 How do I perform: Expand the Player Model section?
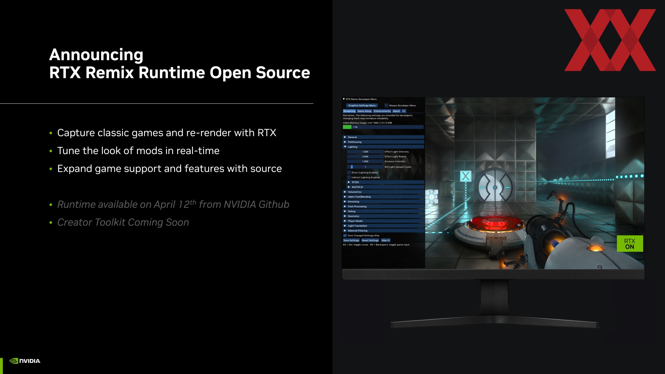click(383, 221)
